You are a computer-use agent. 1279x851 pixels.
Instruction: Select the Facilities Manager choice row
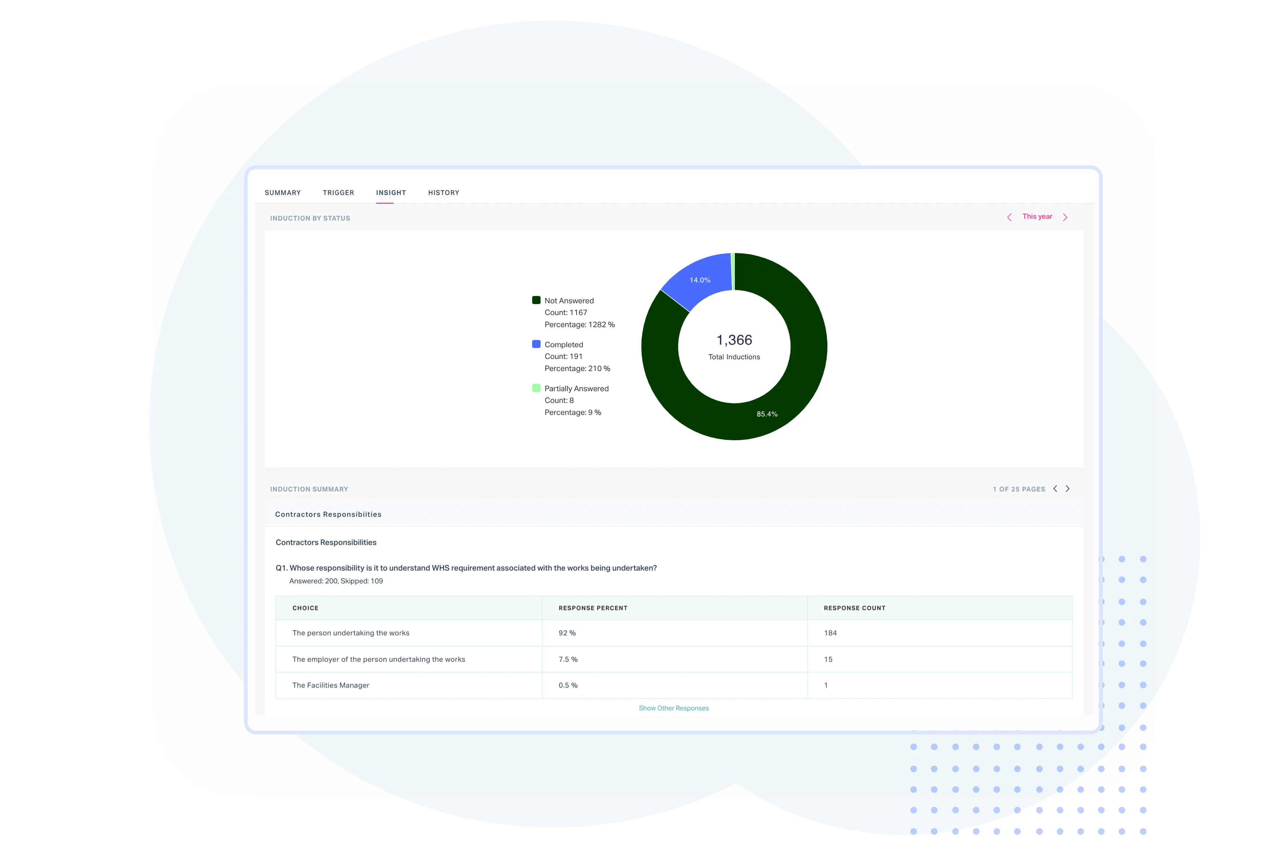tap(331, 685)
